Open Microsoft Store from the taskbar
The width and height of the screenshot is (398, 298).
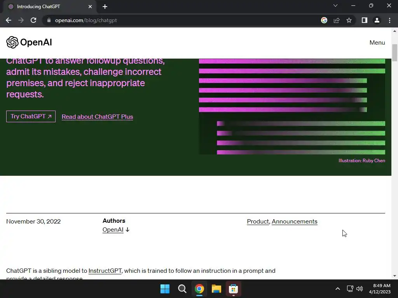click(233, 289)
